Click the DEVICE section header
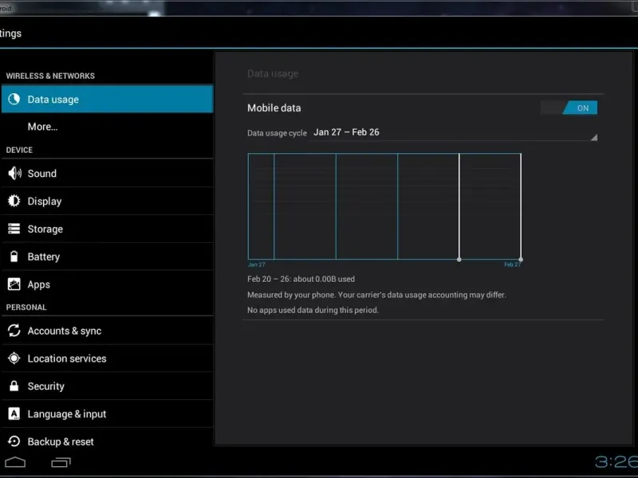Viewport: 638px width, 478px height. click(x=19, y=150)
